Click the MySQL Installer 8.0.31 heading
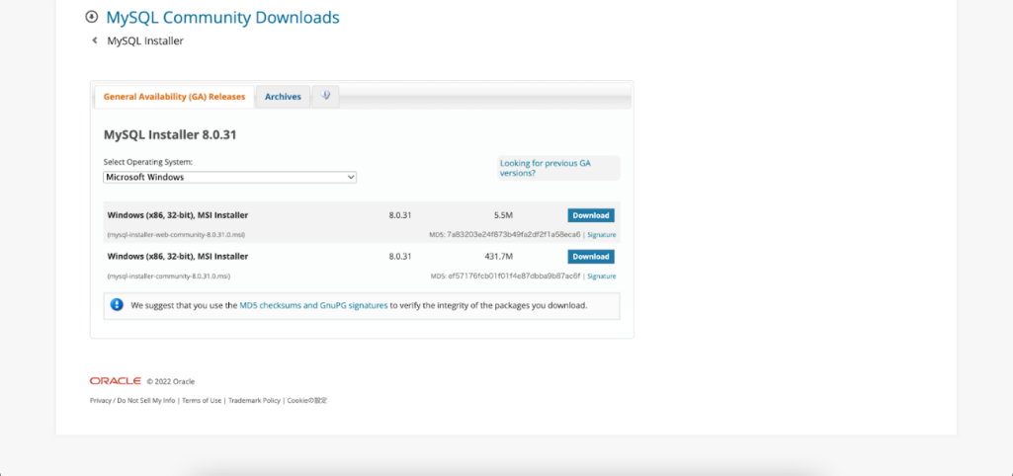 coord(170,135)
